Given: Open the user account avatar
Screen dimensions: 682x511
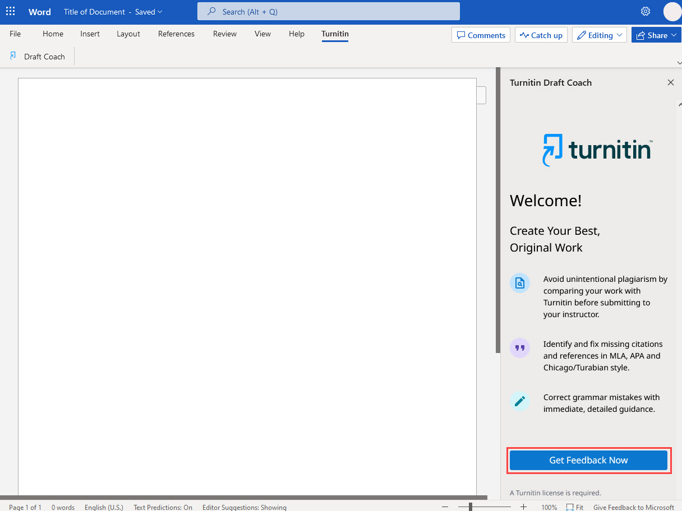Looking at the screenshot, I should click(x=672, y=11).
